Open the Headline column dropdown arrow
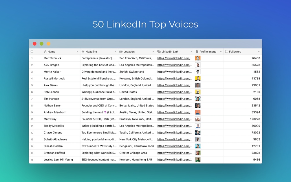291x182 pixels. 115,52
